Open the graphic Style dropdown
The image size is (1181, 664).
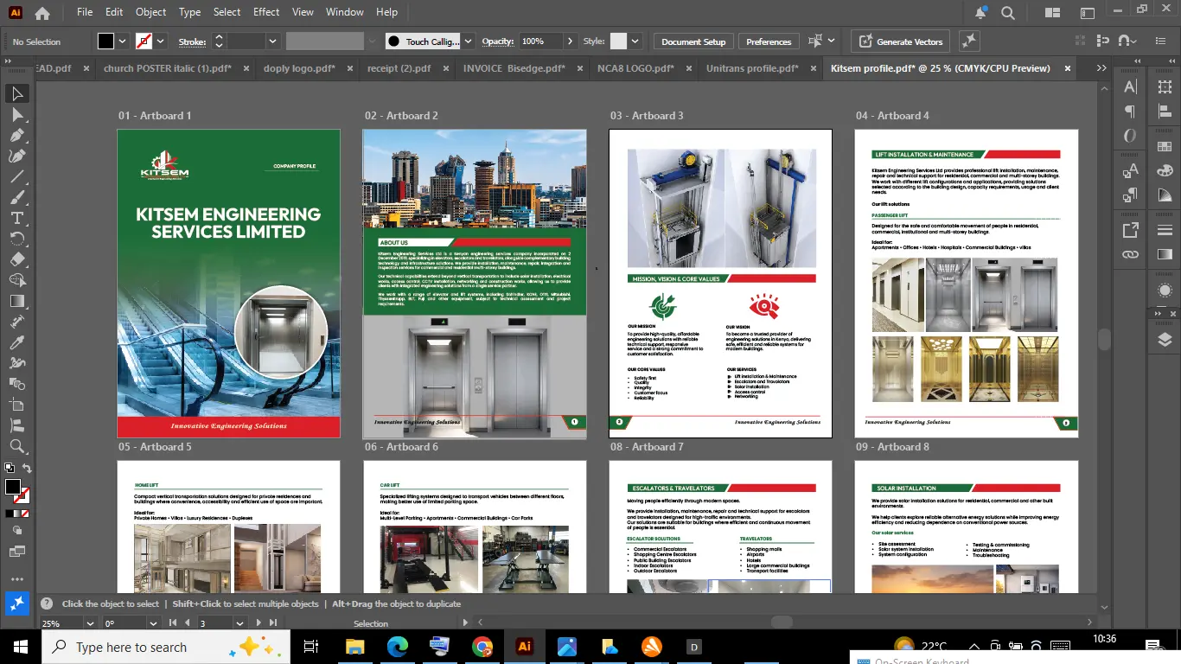point(635,41)
